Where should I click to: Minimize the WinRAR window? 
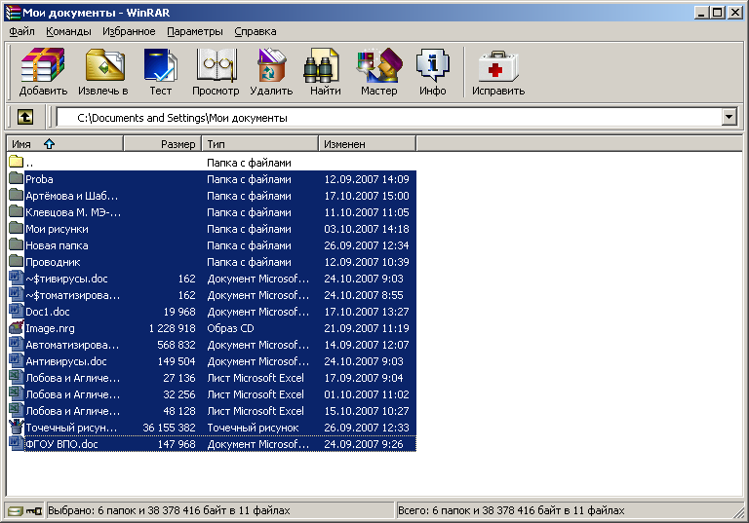click(701, 13)
